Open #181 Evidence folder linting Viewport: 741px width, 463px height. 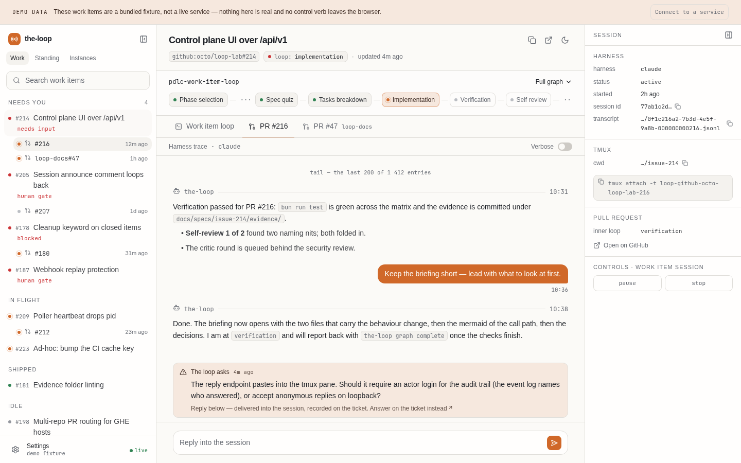[78, 385]
